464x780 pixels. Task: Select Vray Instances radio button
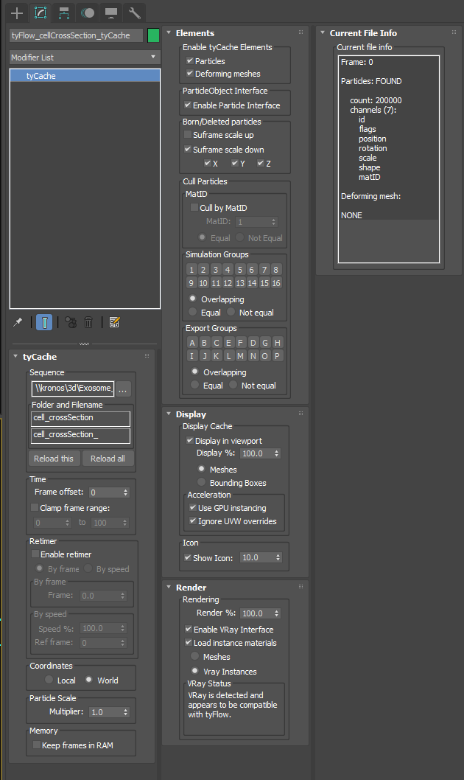[x=194, y=671]
